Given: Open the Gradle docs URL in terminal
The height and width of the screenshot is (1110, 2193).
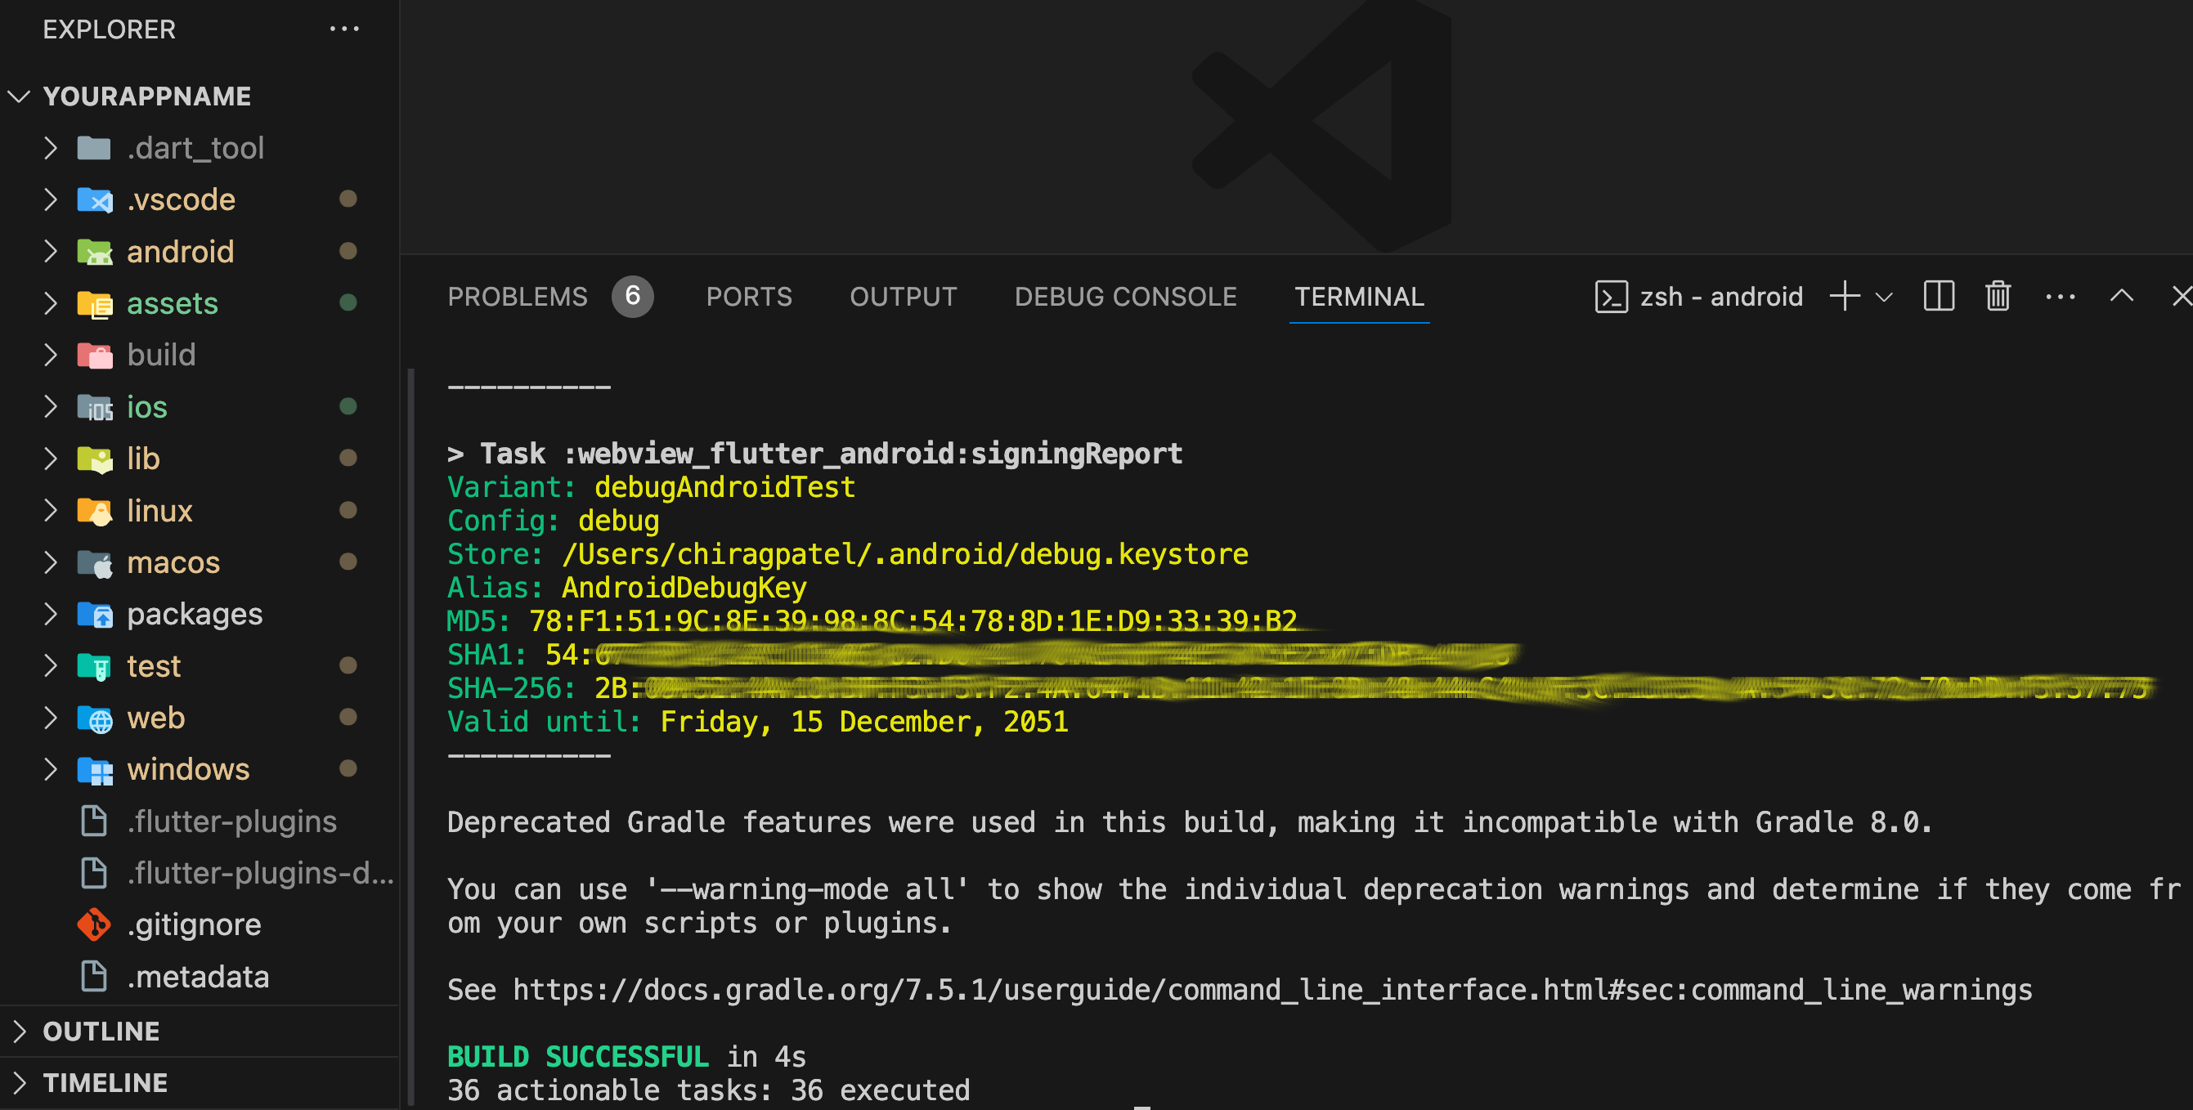Looking at the screenshot, I should [x=1271, y=990].
